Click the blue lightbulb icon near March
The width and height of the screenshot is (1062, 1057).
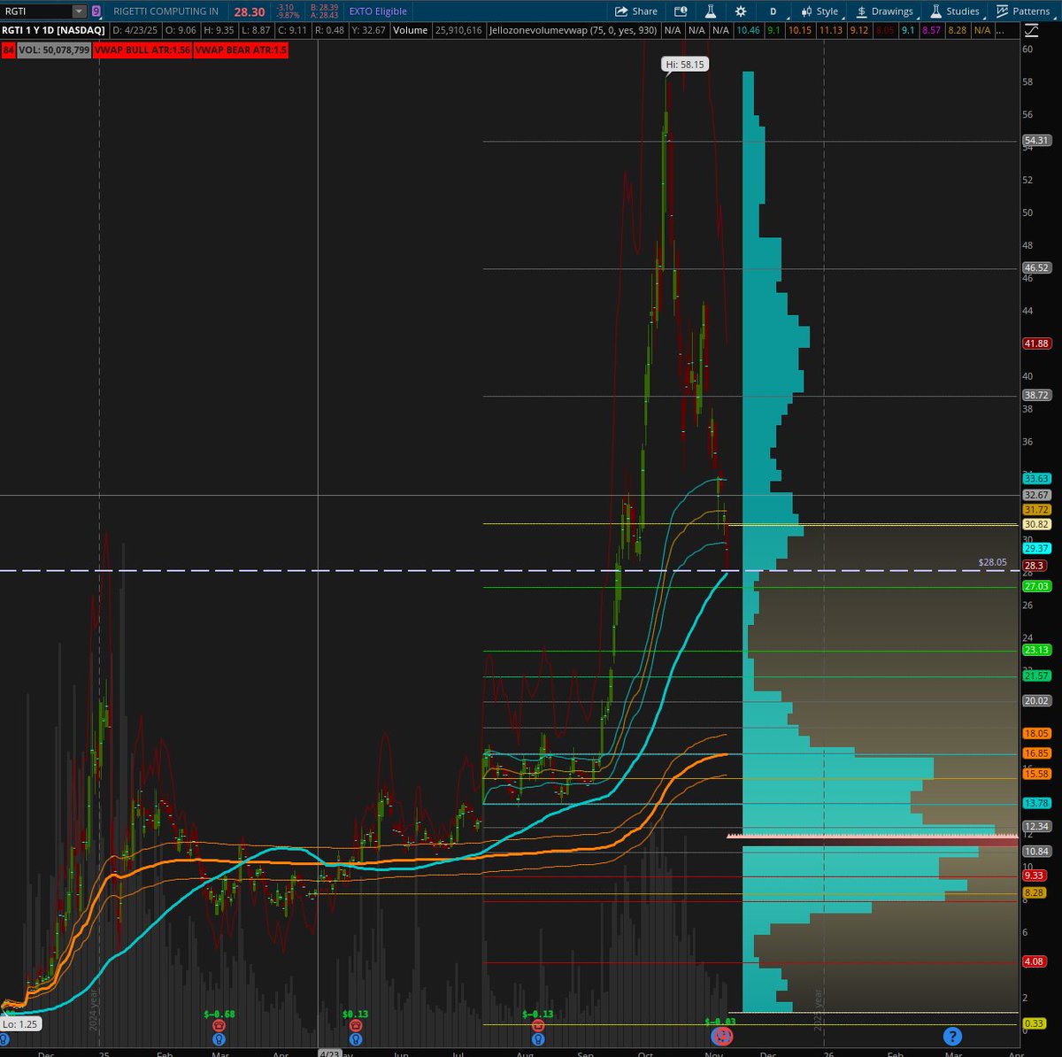pos(219,1038)
